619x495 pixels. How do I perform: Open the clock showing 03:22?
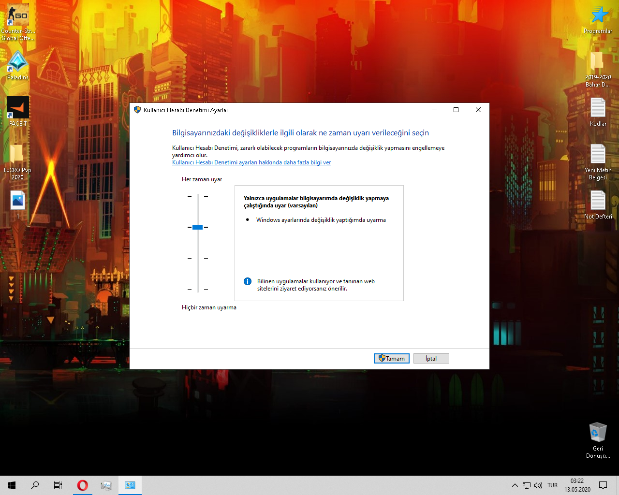(577, 485)
